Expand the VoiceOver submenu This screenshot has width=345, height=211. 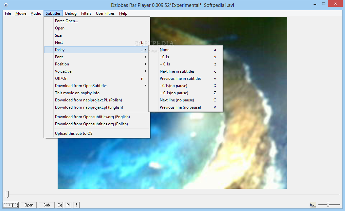(97, 71)
